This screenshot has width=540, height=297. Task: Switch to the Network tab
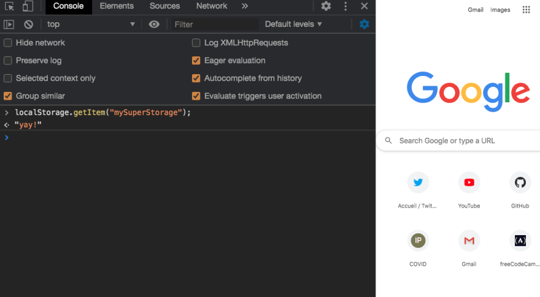[212, 6]
